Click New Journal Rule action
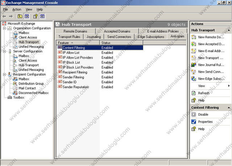232x166 pixels. 208,65
